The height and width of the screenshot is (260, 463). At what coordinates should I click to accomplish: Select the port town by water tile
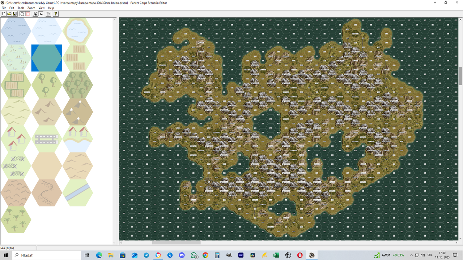(78, 139)
